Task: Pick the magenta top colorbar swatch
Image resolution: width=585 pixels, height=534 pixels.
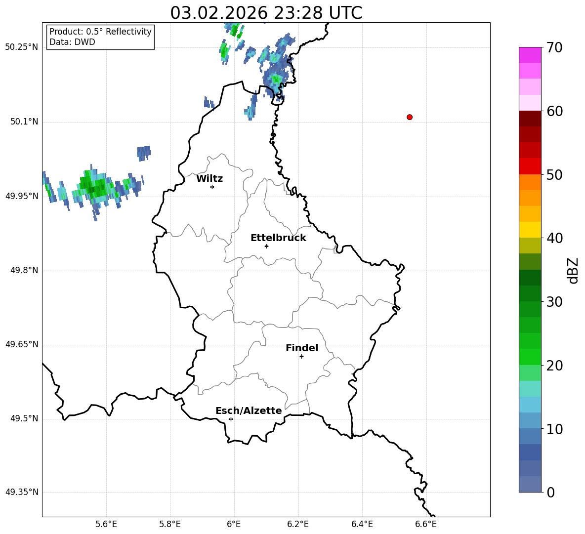Action: tap(530, 55)
